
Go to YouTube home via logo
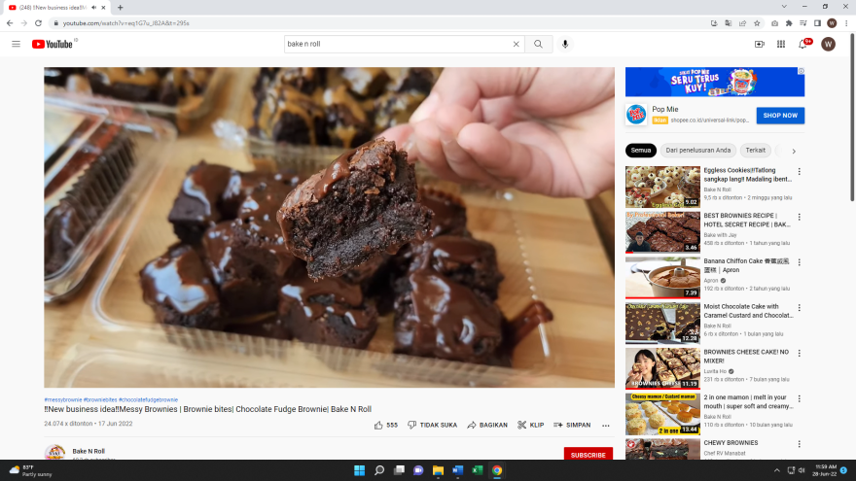click(x=52, y=44)
